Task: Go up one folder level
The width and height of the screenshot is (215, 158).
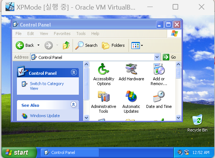Action: [x=66, y=45]
